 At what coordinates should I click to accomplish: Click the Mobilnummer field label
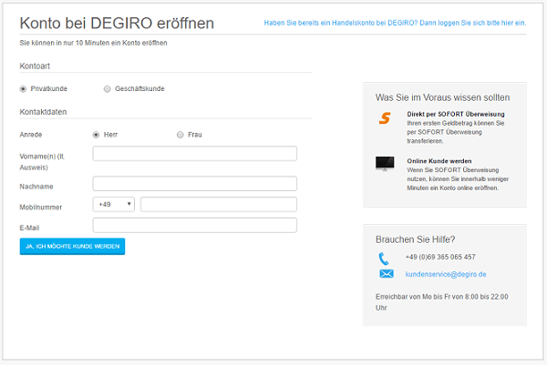click(x=41, y=208)
